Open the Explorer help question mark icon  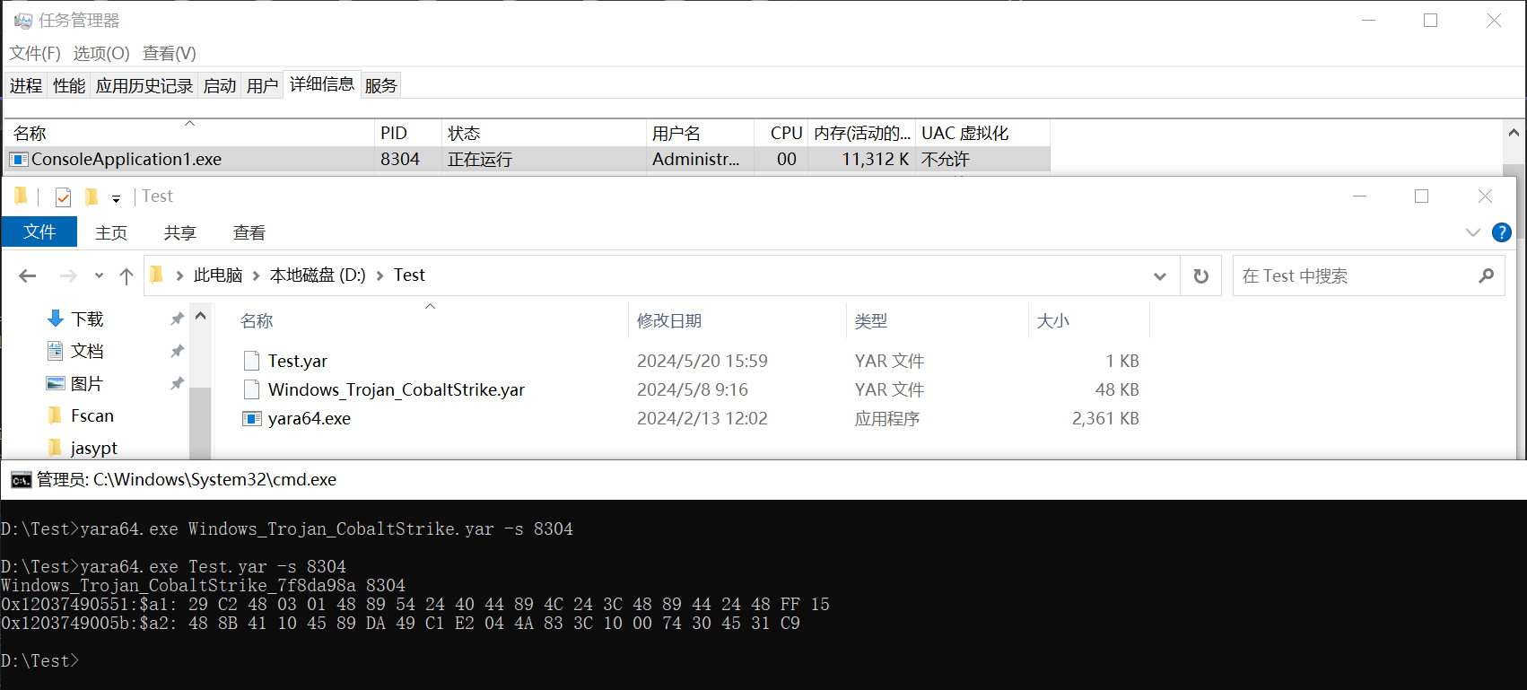coord(1501,232)
